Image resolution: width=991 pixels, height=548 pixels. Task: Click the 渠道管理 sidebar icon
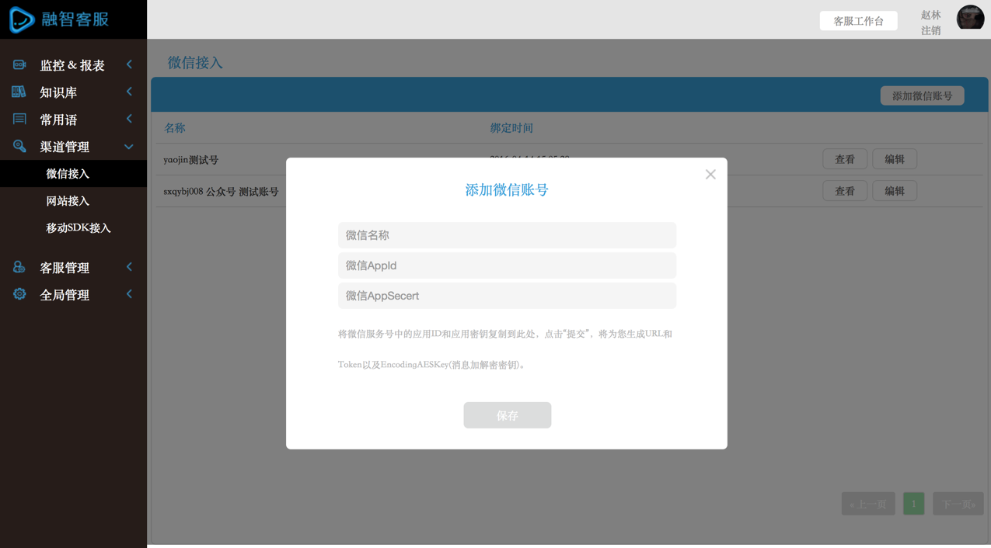tap(19, 147)
